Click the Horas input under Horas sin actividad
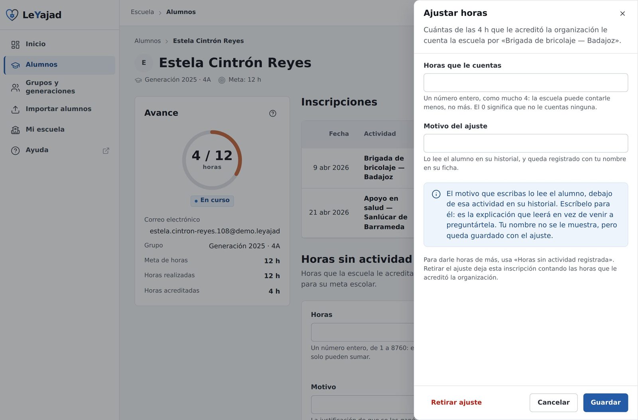This screenshot has width=638, height=420. [x=362, y=332]
